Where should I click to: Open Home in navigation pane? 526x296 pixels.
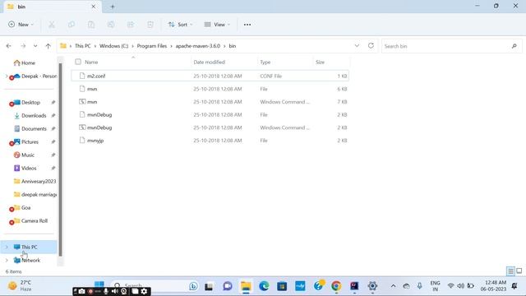(29, 62)
